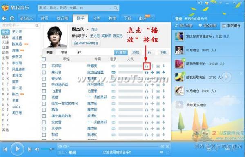Add 听妈妈的话 with its plus icon
Viewport: 245px width, 157px height.
(x=152, y=85)
